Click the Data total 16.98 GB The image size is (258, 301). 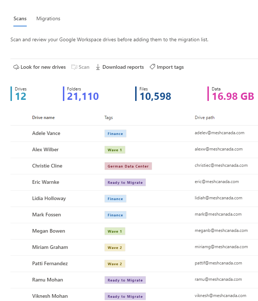point(233,96)
